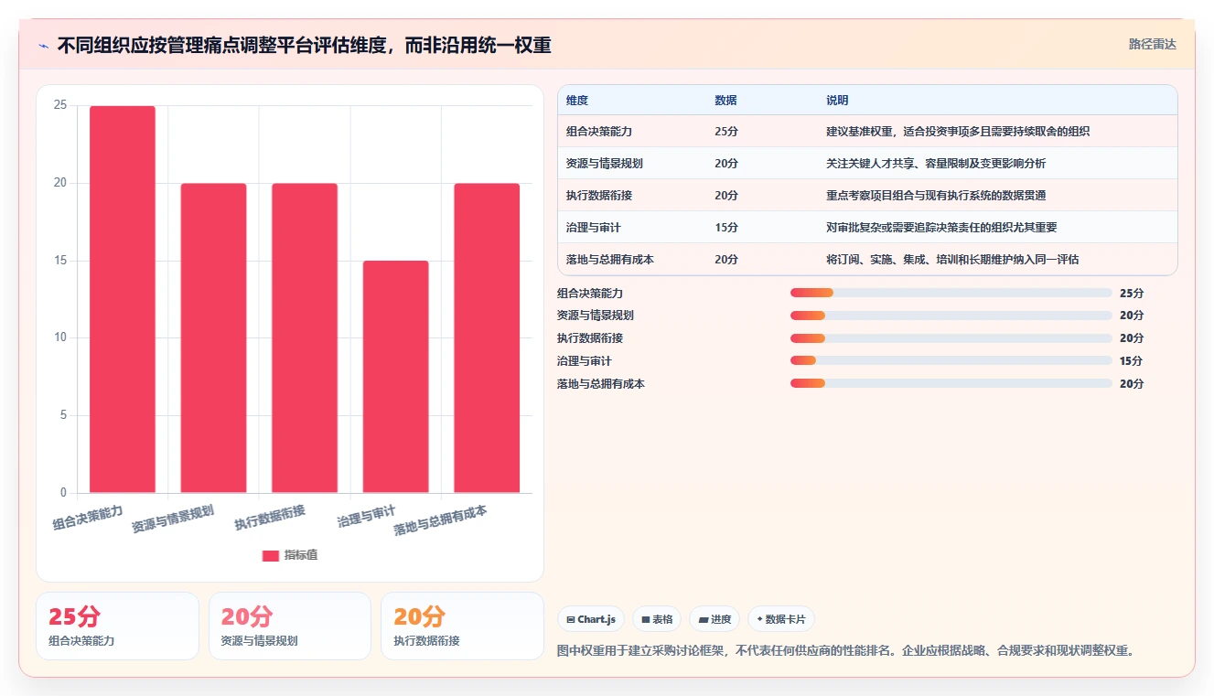Click the 数据 column header
1214x696 pixels.
click(725, 100)
